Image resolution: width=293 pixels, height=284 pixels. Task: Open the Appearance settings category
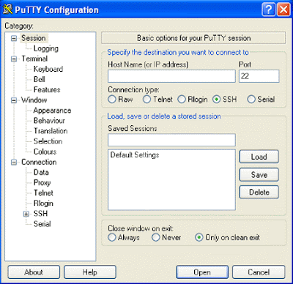pyautogui.click(x=52, y=111)
